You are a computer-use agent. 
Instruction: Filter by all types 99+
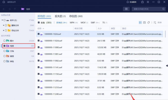[x=62, y=23]
